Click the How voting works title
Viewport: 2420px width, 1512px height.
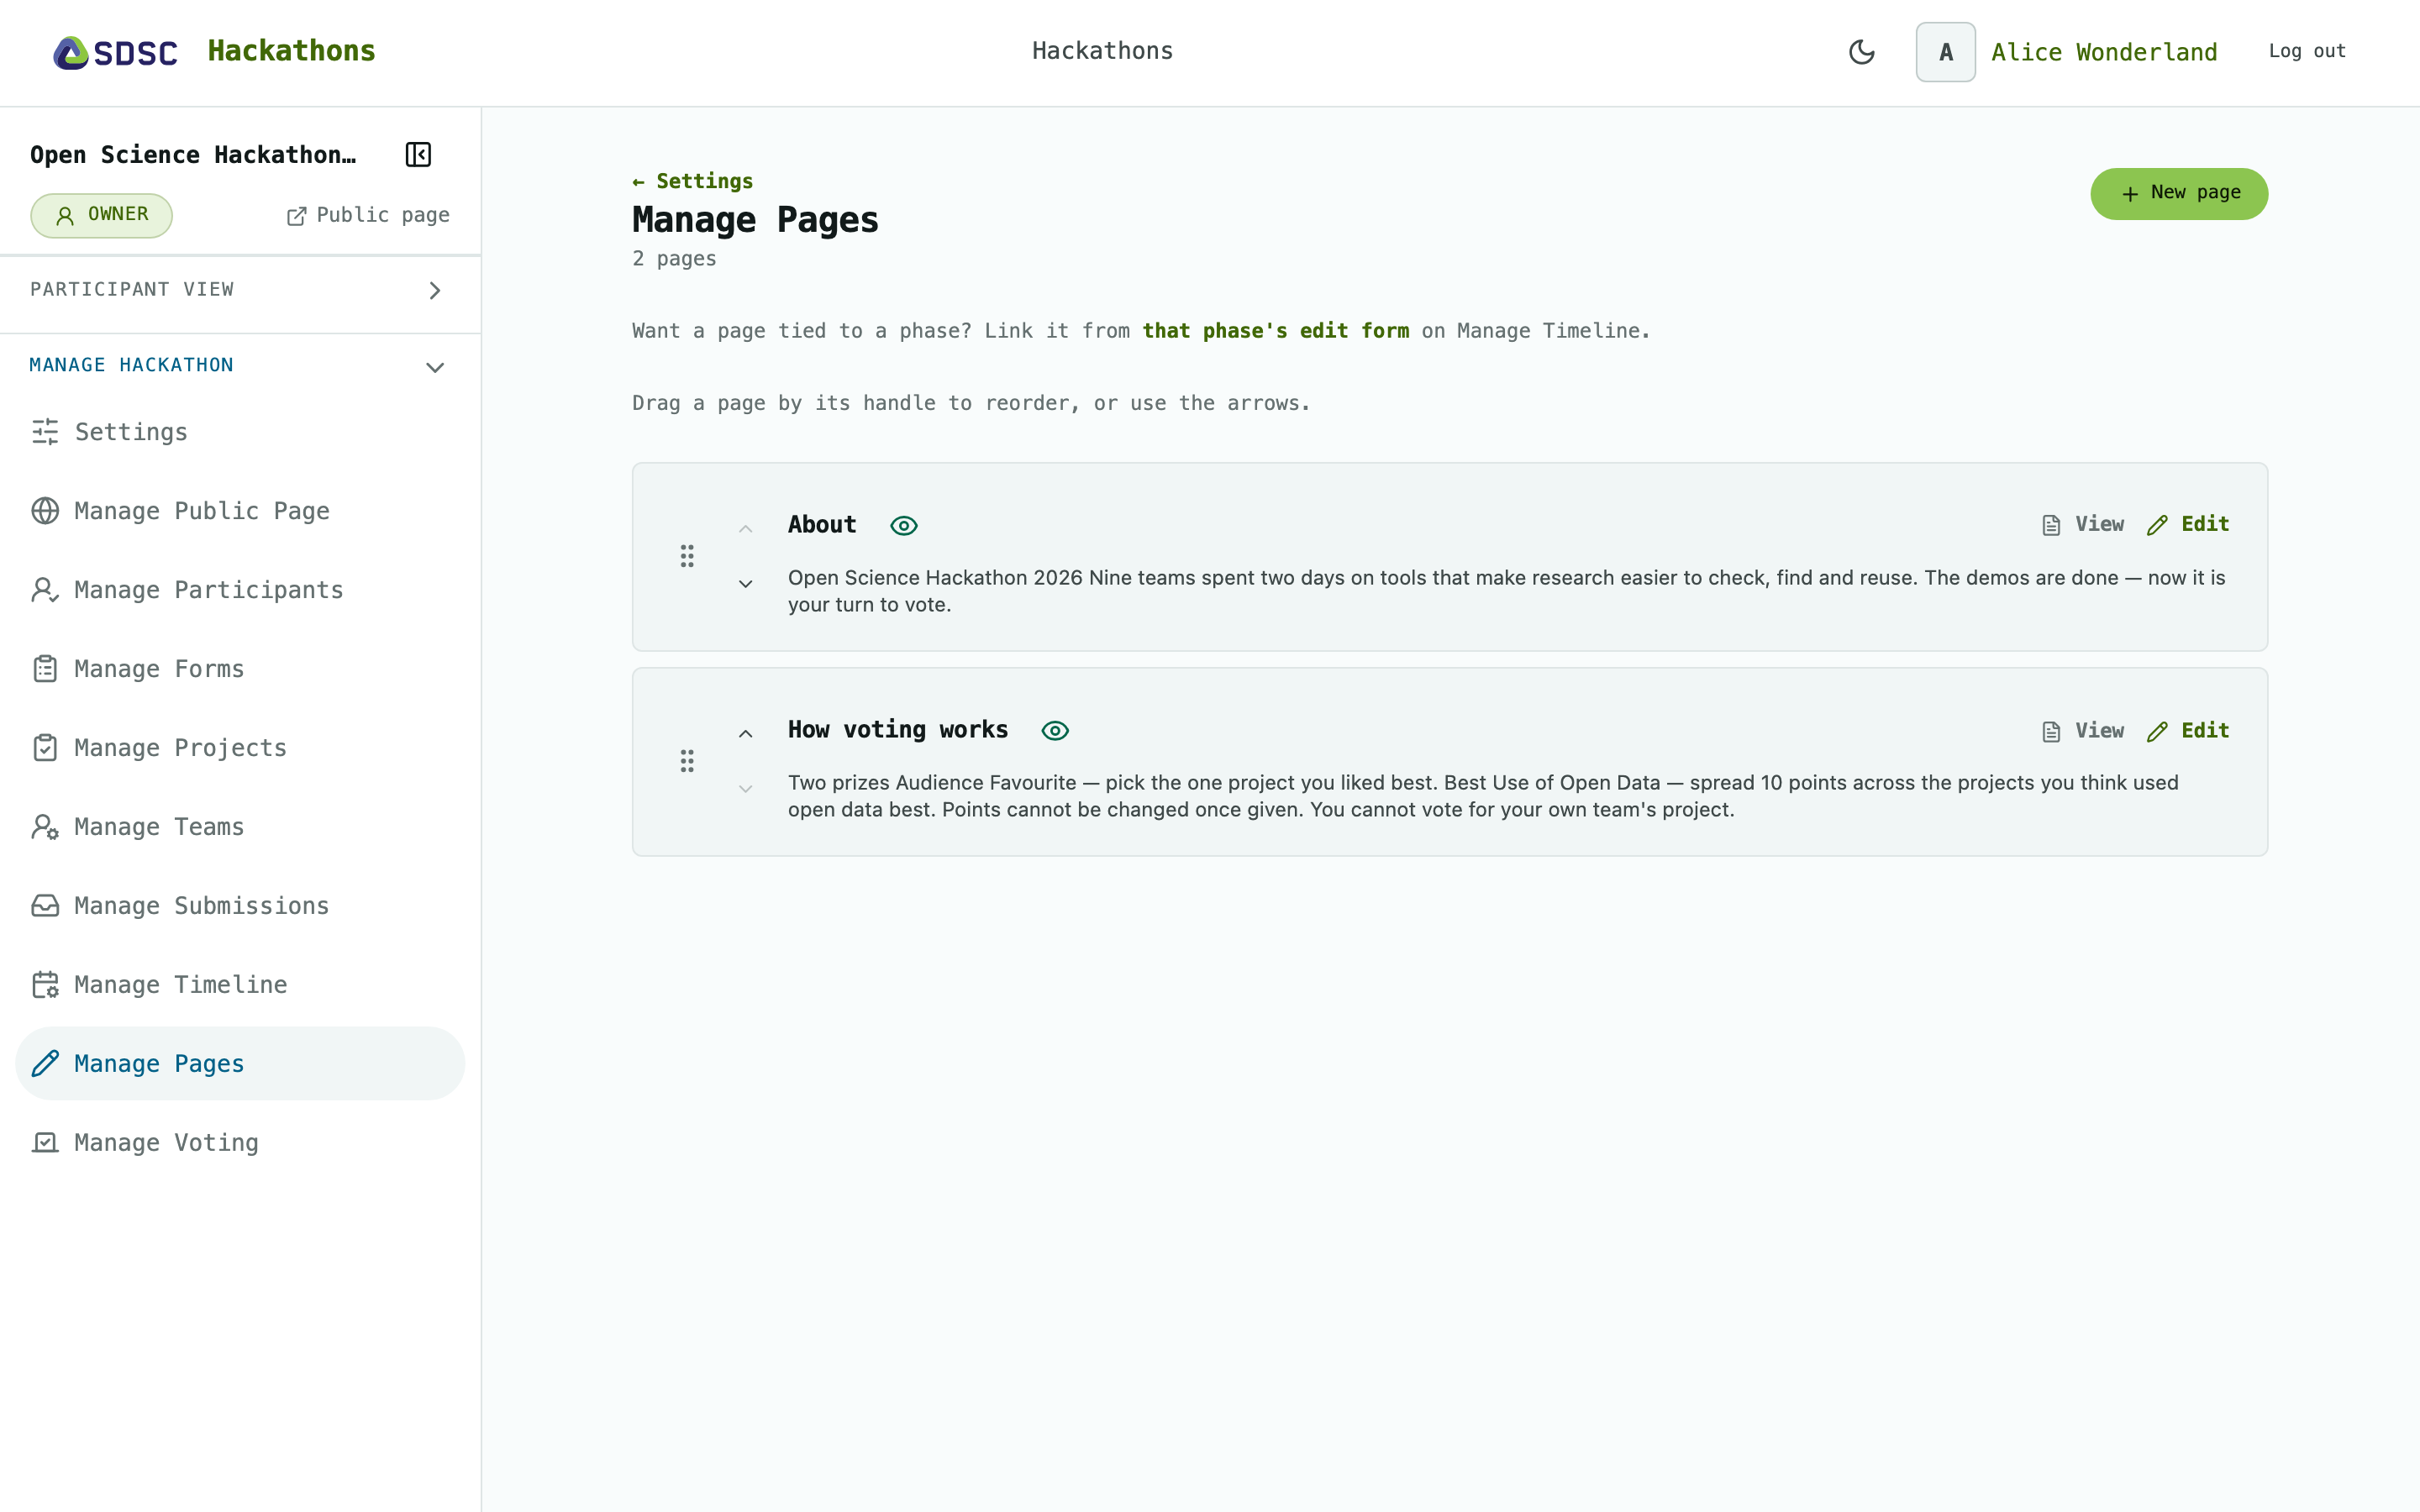pyautogui.click(x=898, y=730)
